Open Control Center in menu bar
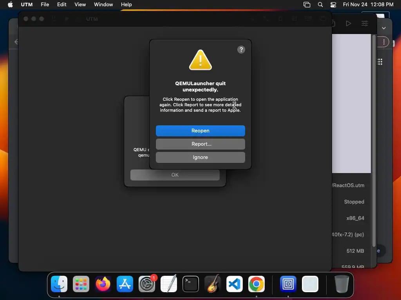 click(333, 5)
